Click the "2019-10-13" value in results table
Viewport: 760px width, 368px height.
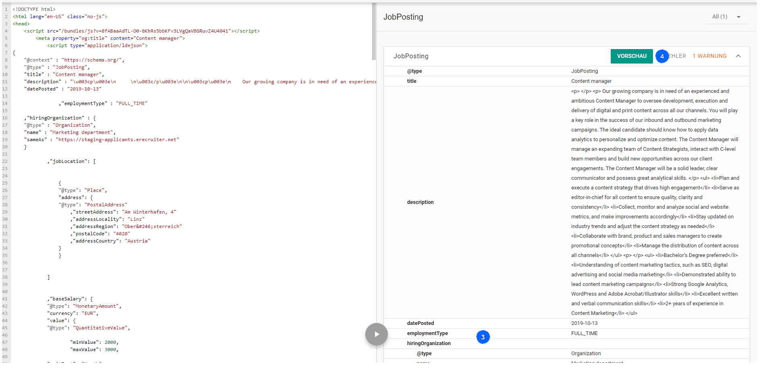[584, 323]
